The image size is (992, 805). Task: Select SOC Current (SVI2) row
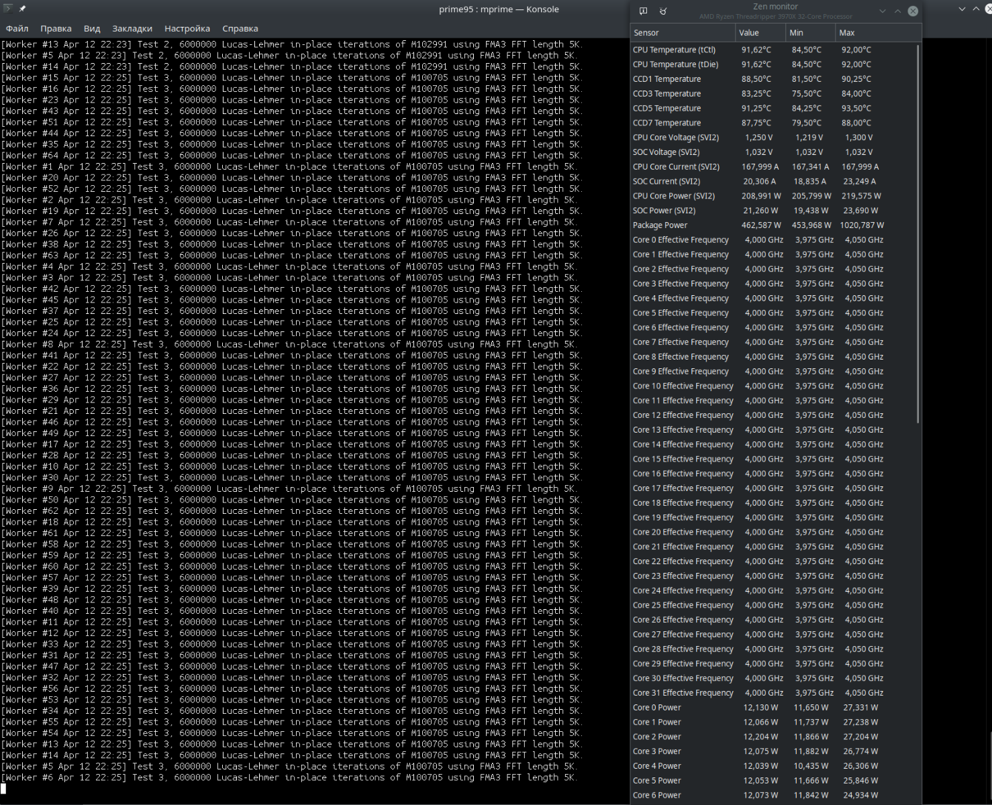point(773,182)
